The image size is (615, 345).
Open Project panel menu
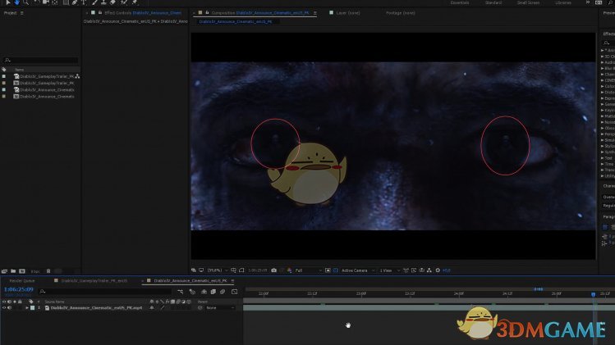pyautogui.click(x=22, y=13)
